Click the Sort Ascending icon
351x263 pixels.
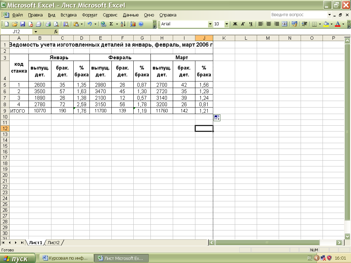point(123,24)
